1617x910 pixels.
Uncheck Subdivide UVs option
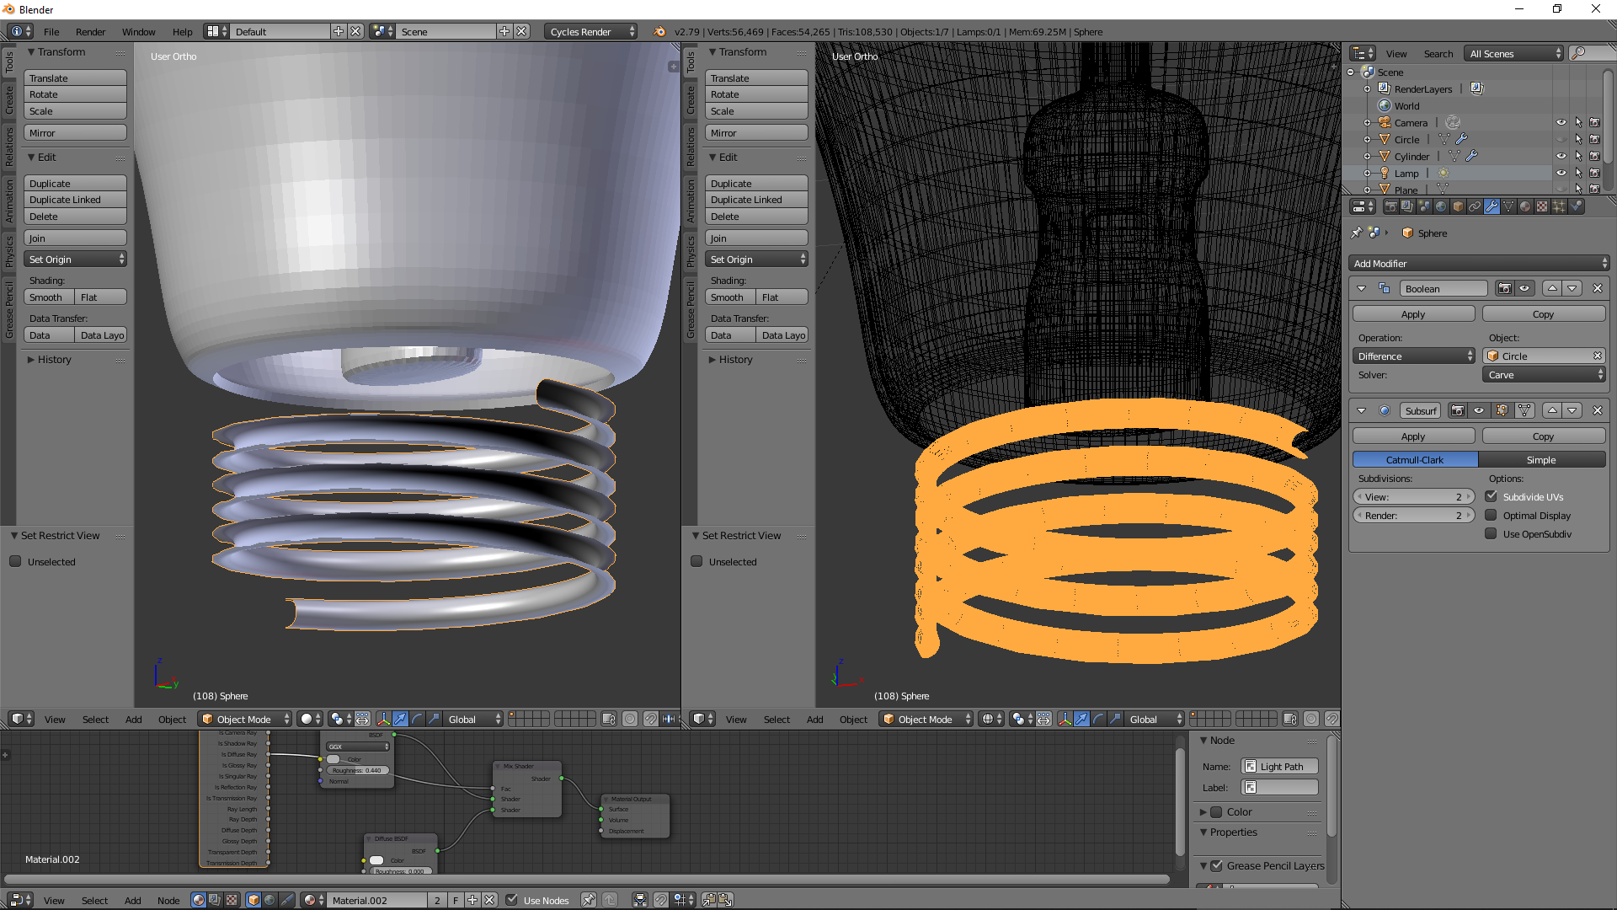[1492, 496]
